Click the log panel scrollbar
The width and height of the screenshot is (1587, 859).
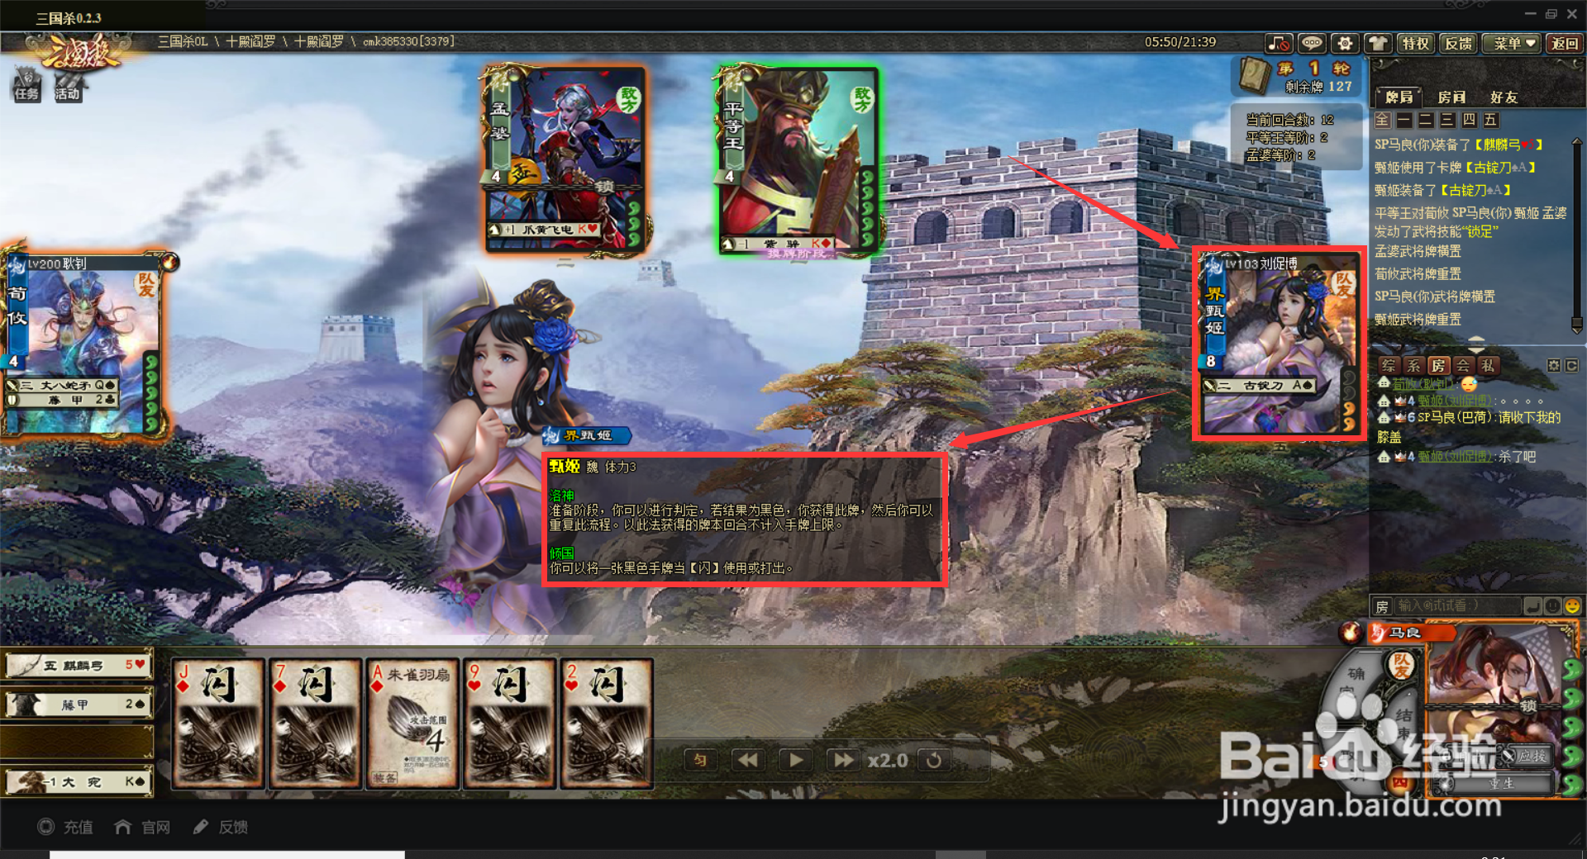[1576, 235]
